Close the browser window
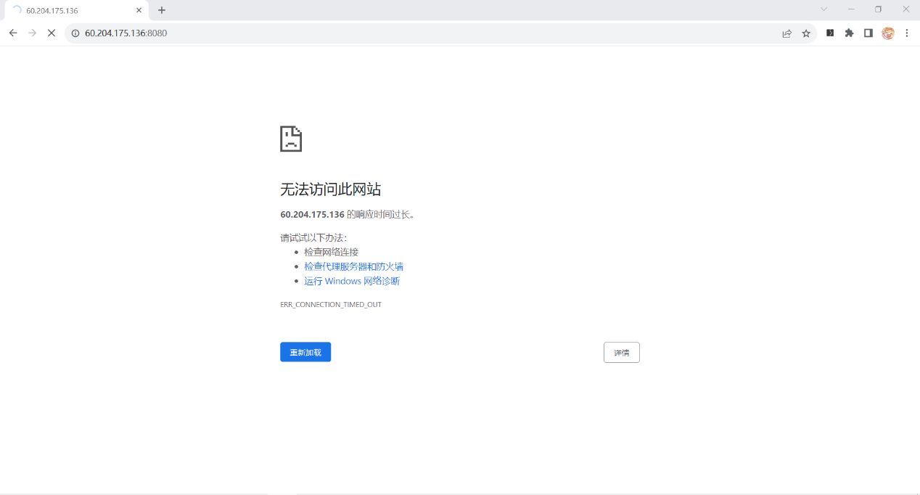The height and width of the screenshot is (495, 920). coord(906,9)
